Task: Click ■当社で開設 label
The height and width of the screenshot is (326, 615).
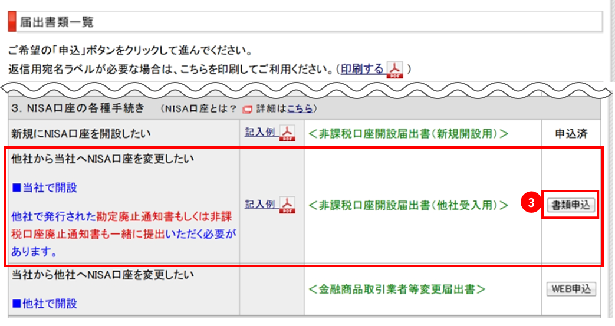Action: (x=45, y=188)
